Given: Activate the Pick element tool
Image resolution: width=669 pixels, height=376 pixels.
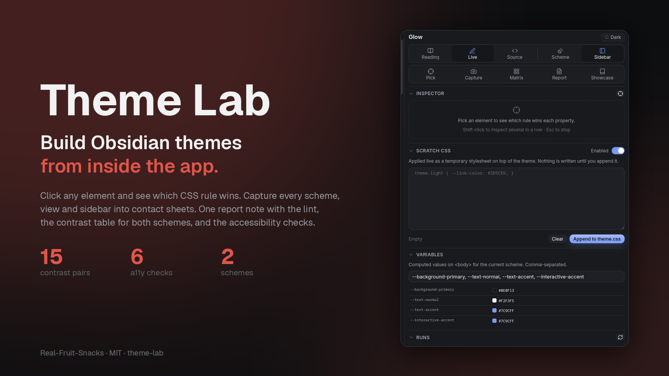Looking at the screenshot, I should pyautogui.click(x=431, y=74).
